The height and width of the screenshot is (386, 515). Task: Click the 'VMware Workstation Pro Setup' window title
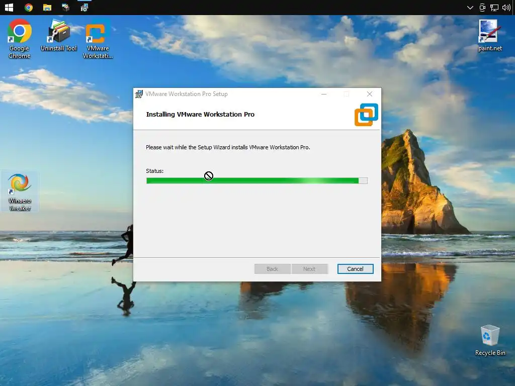(x=187, y=94)
